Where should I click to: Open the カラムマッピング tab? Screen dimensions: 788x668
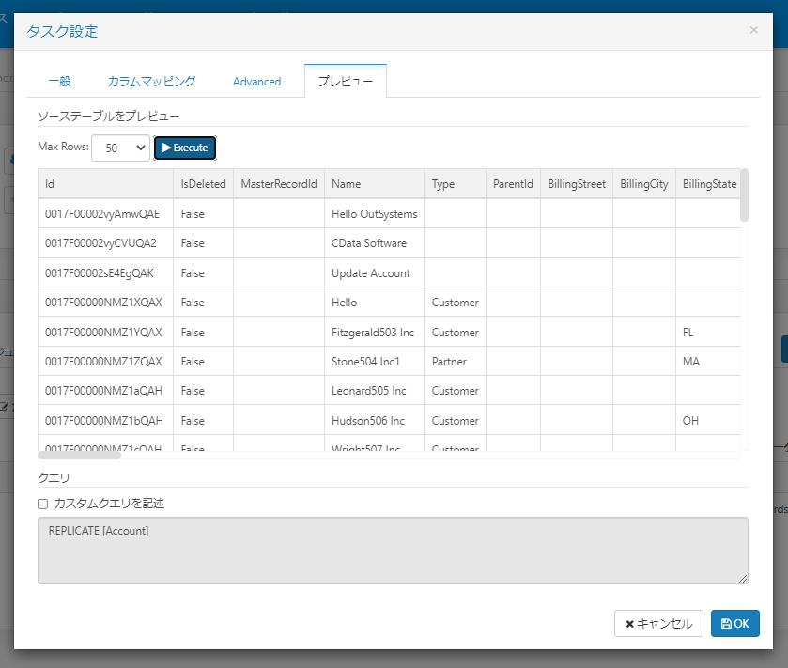pos(151,82)
